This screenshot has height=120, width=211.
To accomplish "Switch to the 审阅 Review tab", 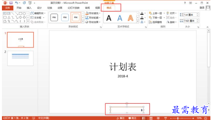I will tap(87, 8).
